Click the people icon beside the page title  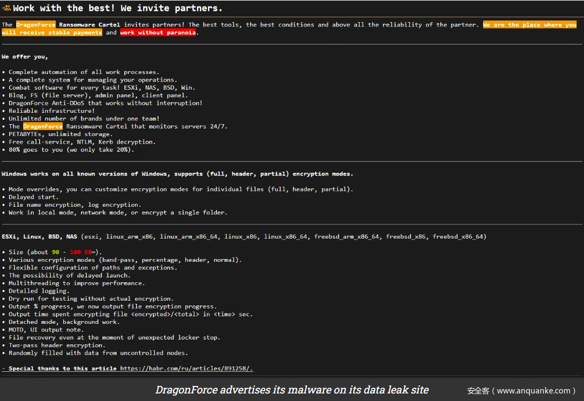click(6, 8)
